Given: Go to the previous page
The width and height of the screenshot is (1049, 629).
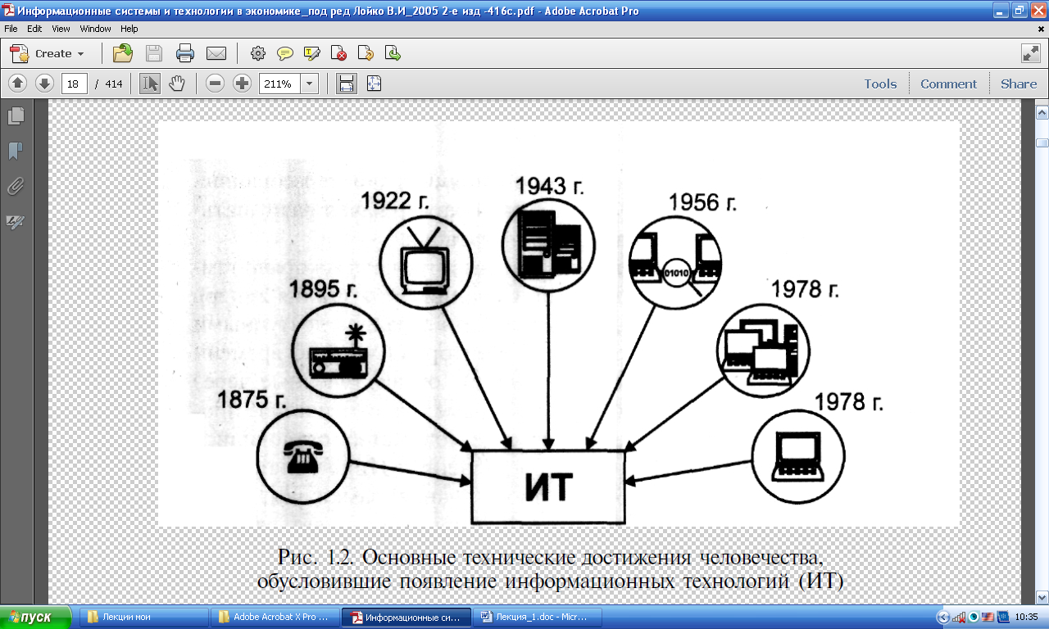Looking at the screenshot, I should click(x=18, y=84).
